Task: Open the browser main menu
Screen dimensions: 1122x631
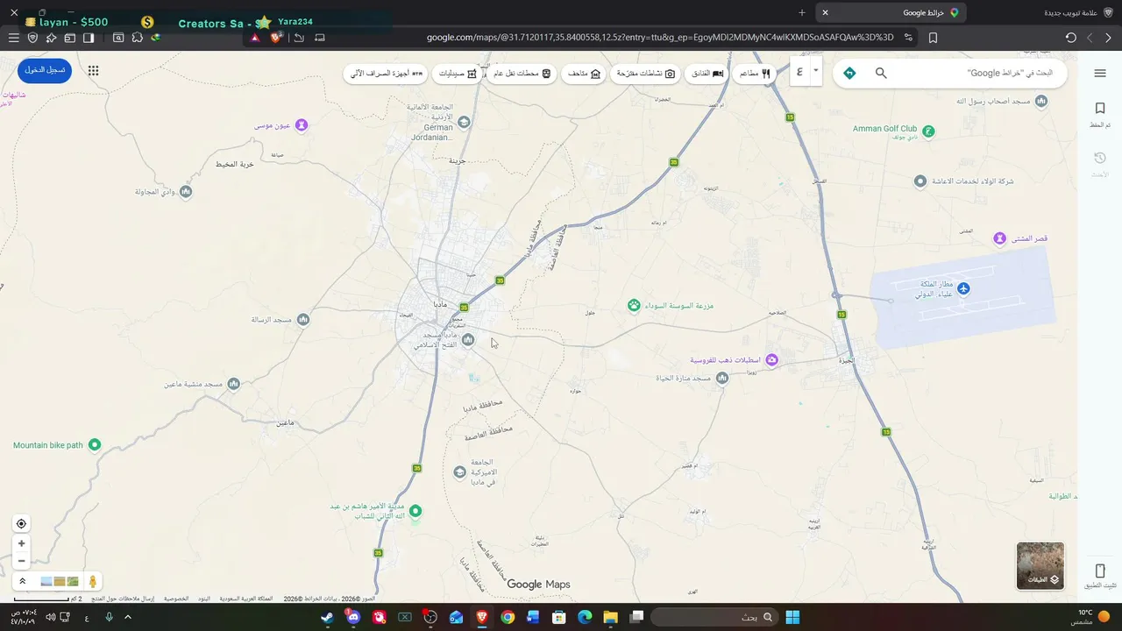Action: (x=13, y=38)
